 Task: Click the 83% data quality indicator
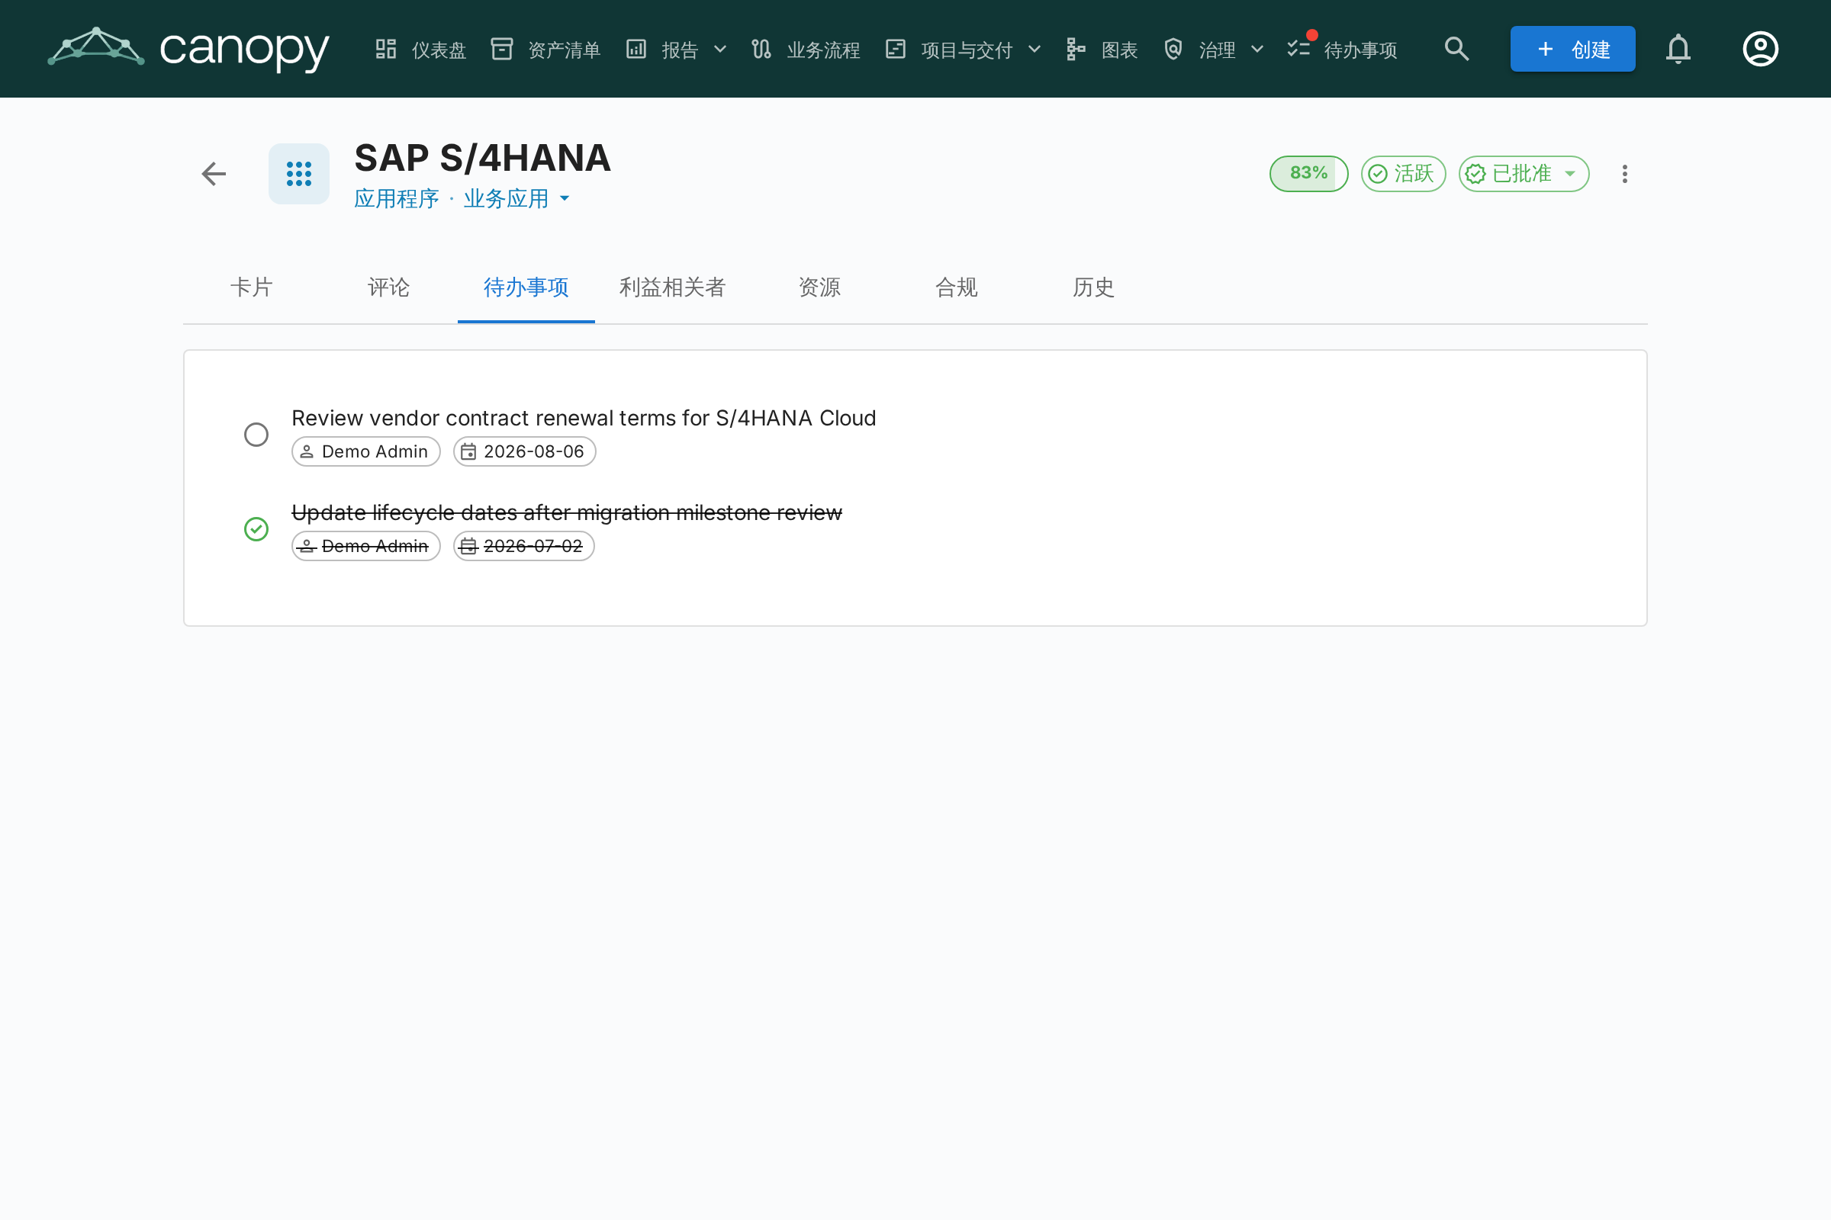click(1308, 174)
